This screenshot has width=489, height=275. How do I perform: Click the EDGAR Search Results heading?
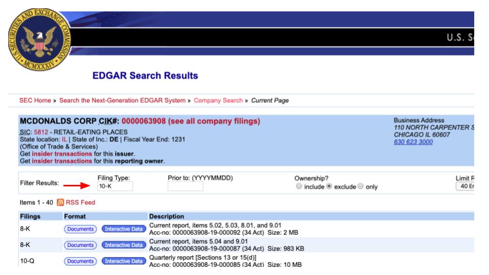click(x=145, y=75)
